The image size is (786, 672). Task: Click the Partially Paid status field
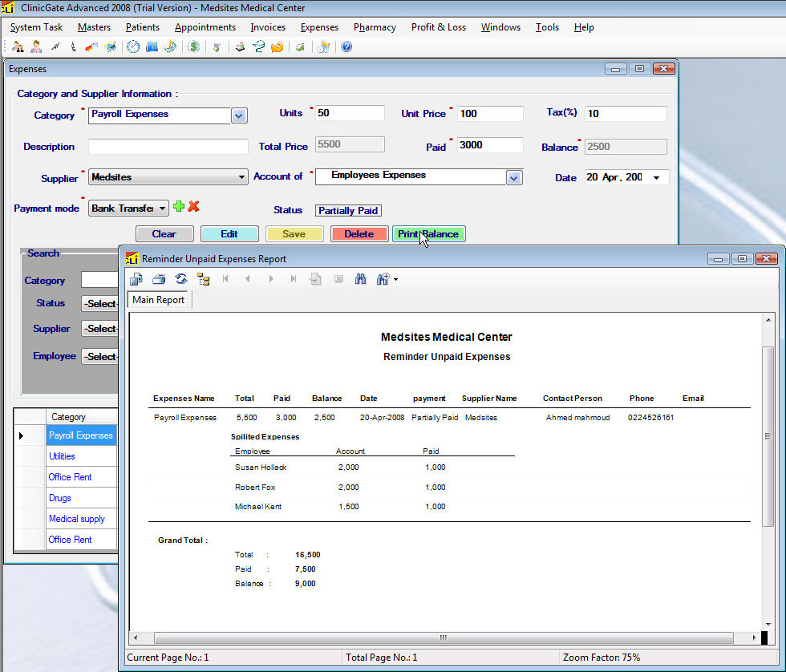[x=348, y=211]
